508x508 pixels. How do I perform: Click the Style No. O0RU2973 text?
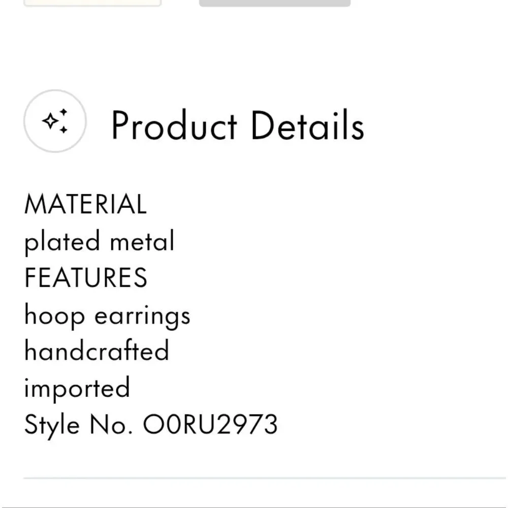coord(151,425)
